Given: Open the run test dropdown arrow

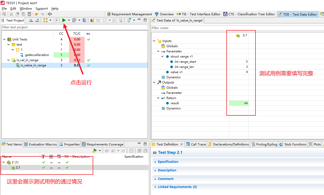Looking at the screenshot, I should [x=69, y=20].
